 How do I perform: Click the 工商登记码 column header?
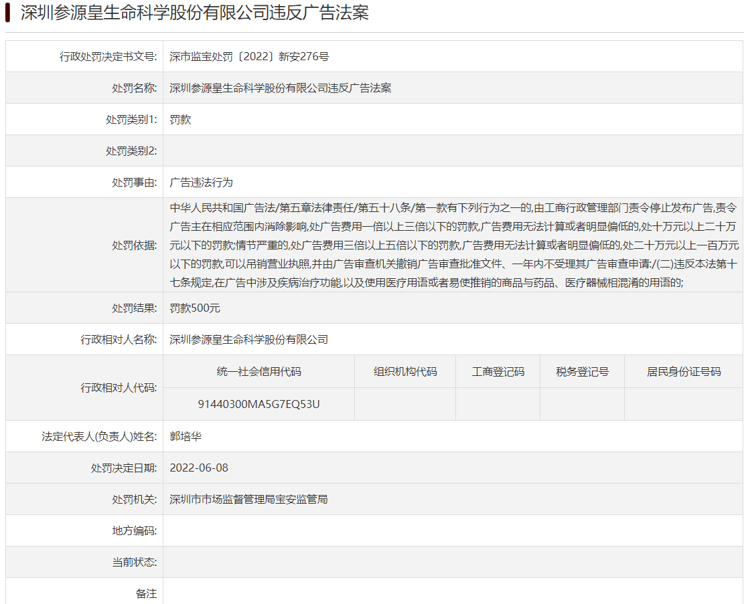click(498, 372)
